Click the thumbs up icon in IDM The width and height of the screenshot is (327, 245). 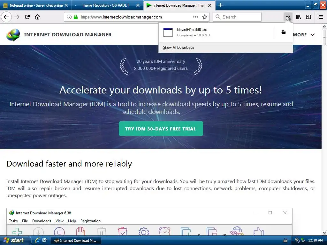pos(259,232)
